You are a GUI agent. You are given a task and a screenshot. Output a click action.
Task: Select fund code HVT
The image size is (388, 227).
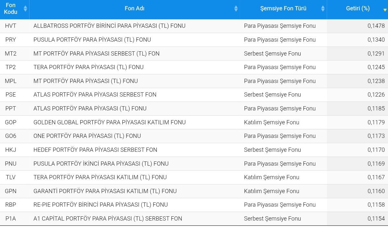coord(10,26)
